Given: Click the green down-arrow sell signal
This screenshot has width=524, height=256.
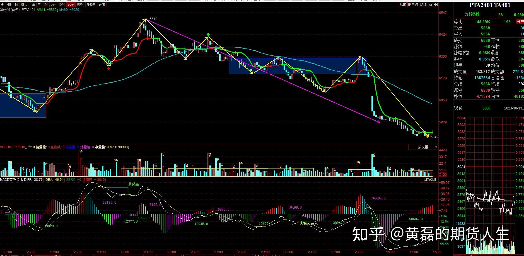Looking at the screenshot, I should click(208, 35).
